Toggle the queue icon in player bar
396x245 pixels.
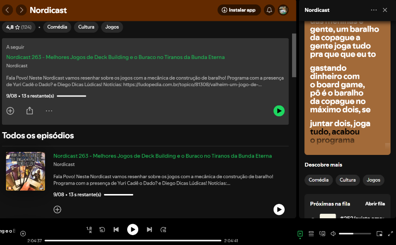tap(311, 234)
